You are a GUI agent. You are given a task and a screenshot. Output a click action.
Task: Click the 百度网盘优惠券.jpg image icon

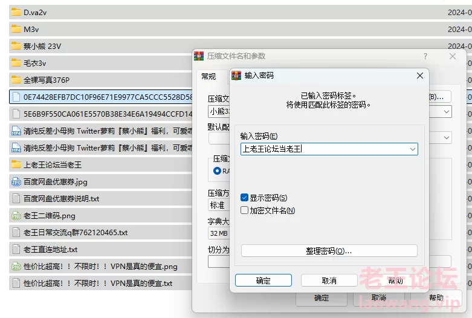click(16, 181)
